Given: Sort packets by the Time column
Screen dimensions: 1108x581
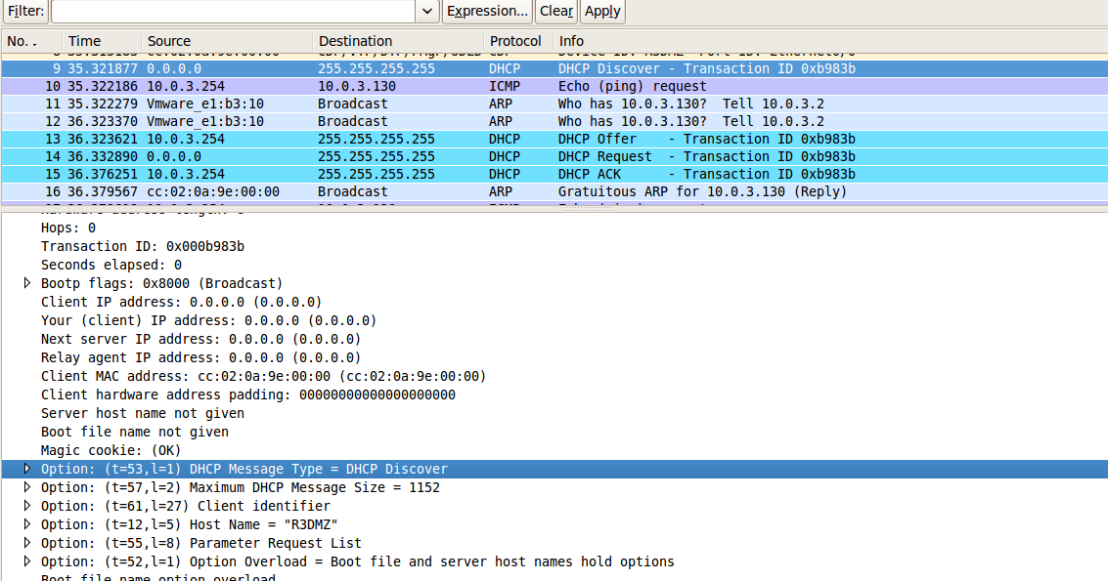Looking at the screenshot, I should coord(88,41).
